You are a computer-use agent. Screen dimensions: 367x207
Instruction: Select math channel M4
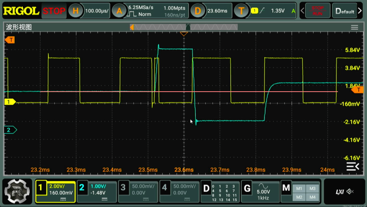[x=312, y=197]
